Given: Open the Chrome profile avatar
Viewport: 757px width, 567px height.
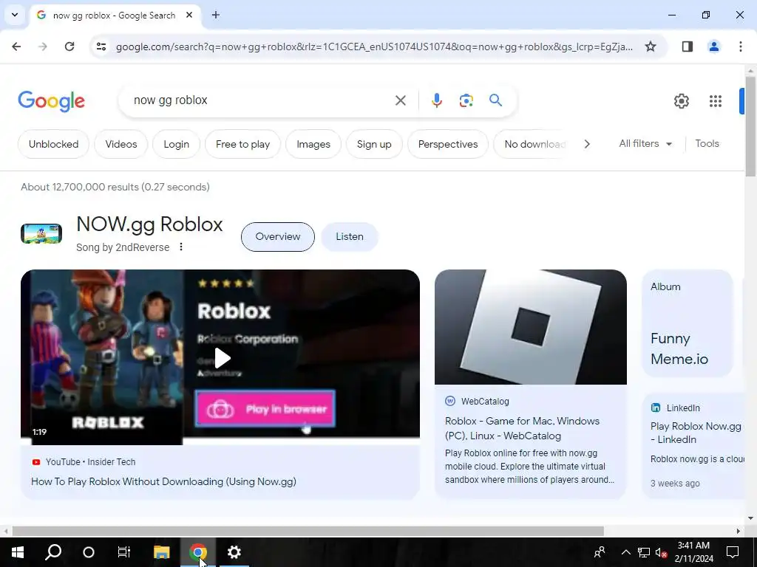Looking at the screenshot, I should 713,47.
